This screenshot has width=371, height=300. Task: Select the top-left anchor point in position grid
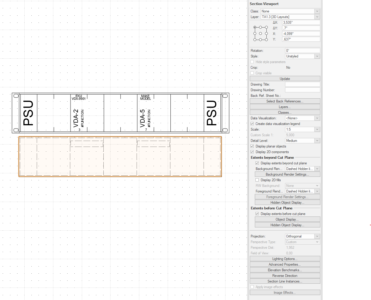tap(255, 27)
